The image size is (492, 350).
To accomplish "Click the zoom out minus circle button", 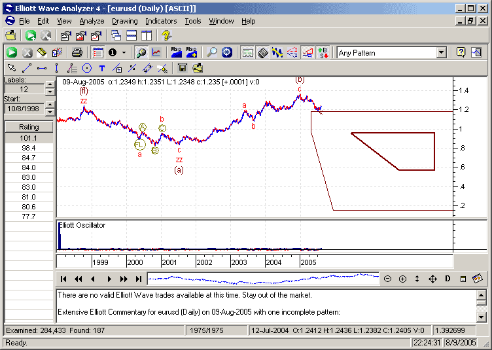I will (x=387, y=279).
